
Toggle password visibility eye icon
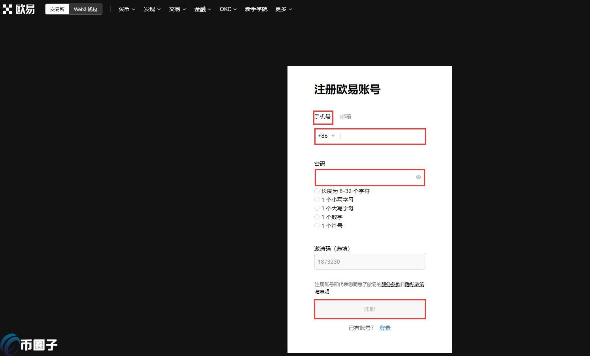click(418, 177)
